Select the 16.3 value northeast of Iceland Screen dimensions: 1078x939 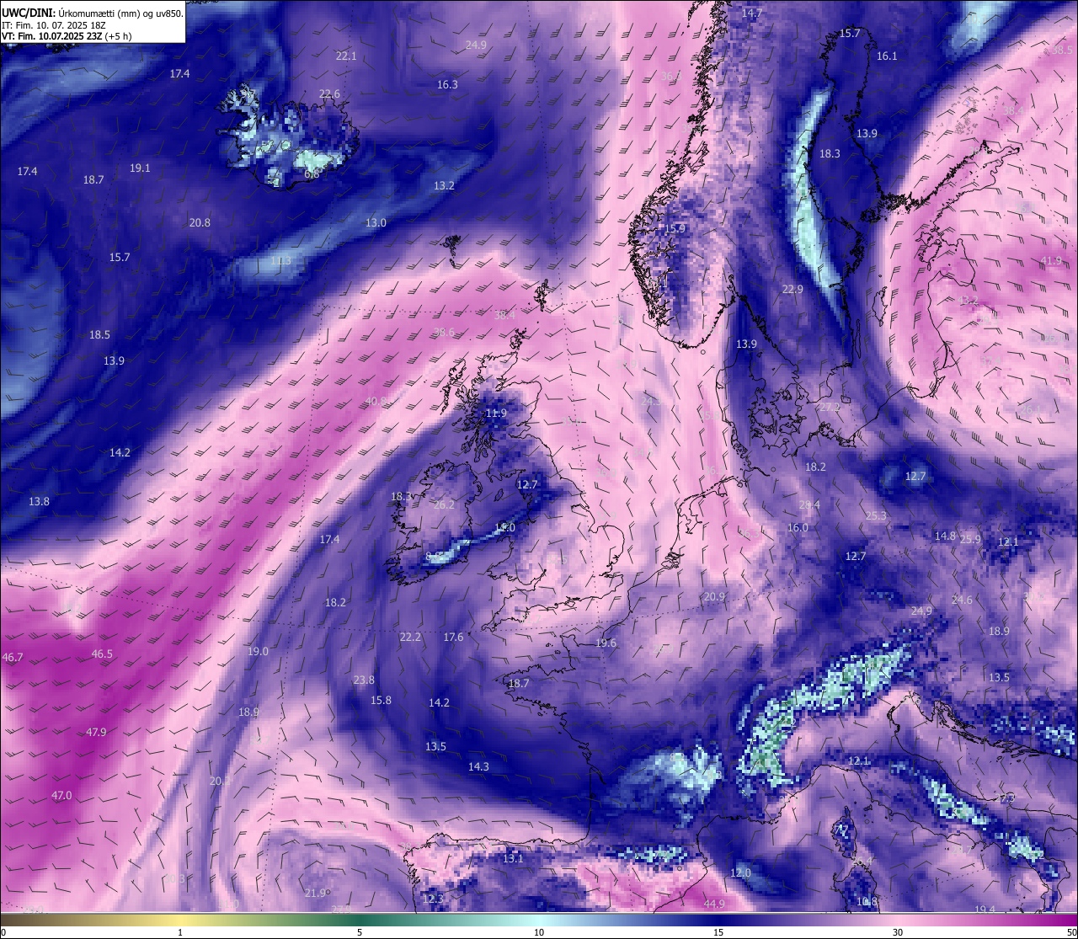[447, 85]
